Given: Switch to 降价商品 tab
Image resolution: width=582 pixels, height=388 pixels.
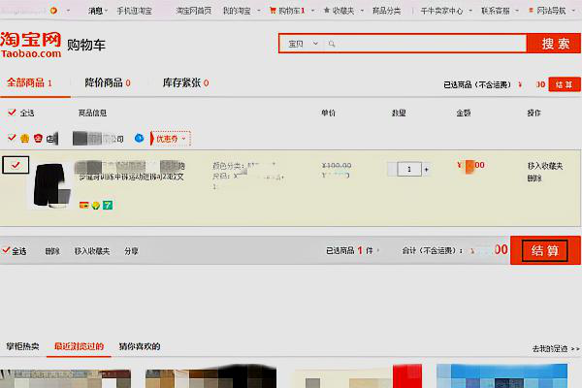Looking at the screenshot, I should (108, 82).
